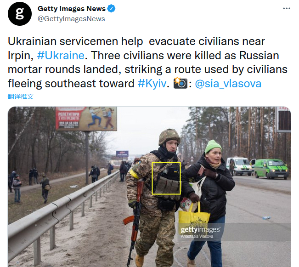
Task: Open the Getty Images News profile avatar
Action: 20,14
